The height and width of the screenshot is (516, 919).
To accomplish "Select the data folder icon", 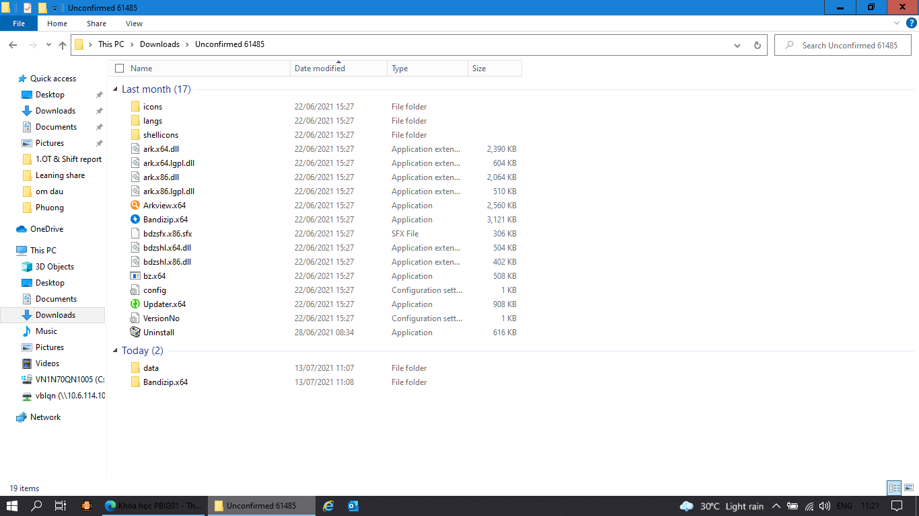I will click(x=135, y=368).
